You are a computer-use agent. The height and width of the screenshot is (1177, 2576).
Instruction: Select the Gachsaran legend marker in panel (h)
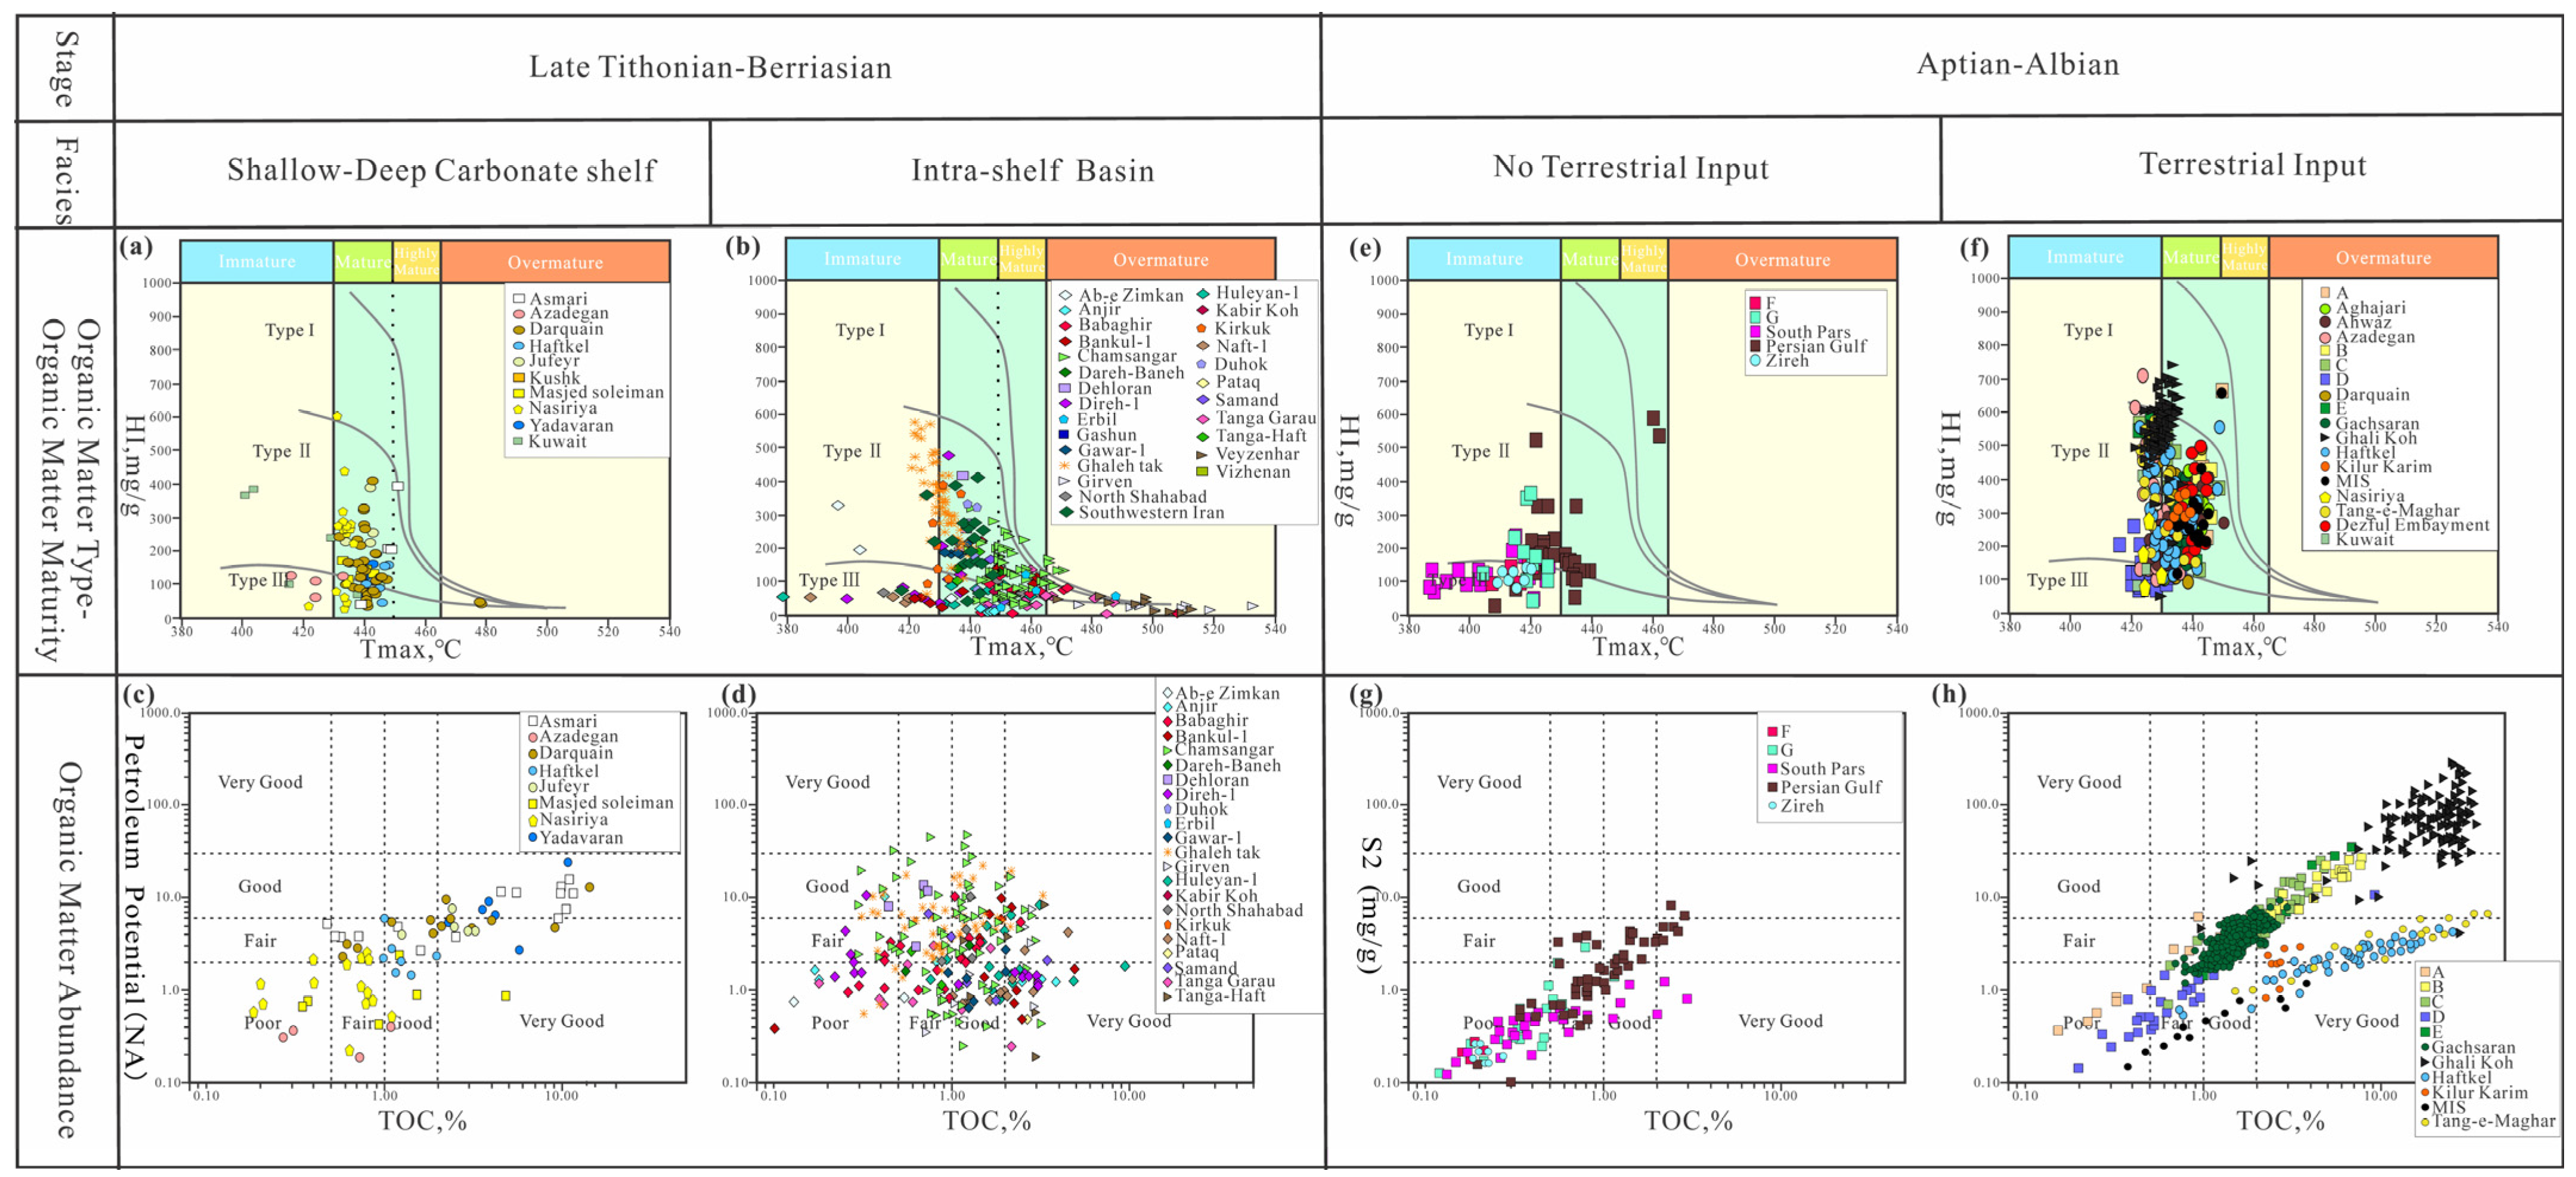pos(2425,1048)
